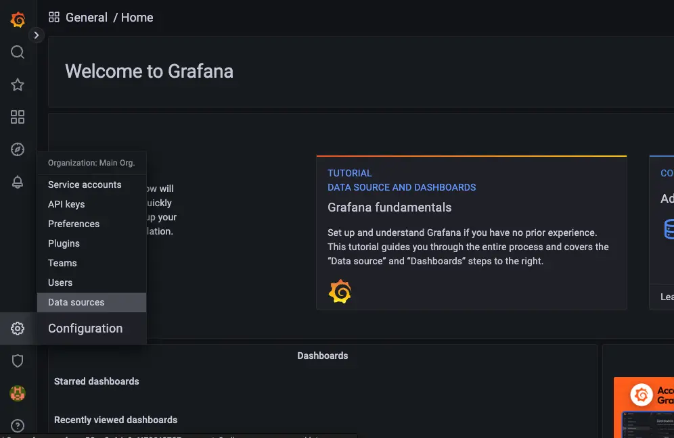This screenshot has width=674, height=438.
Task: Open the Help question mark icon
Action: [x=18, y=425]
